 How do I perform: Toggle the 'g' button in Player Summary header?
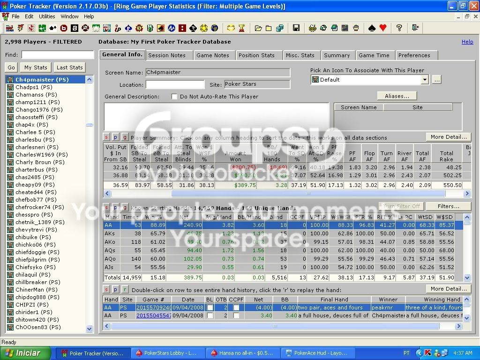125,137
